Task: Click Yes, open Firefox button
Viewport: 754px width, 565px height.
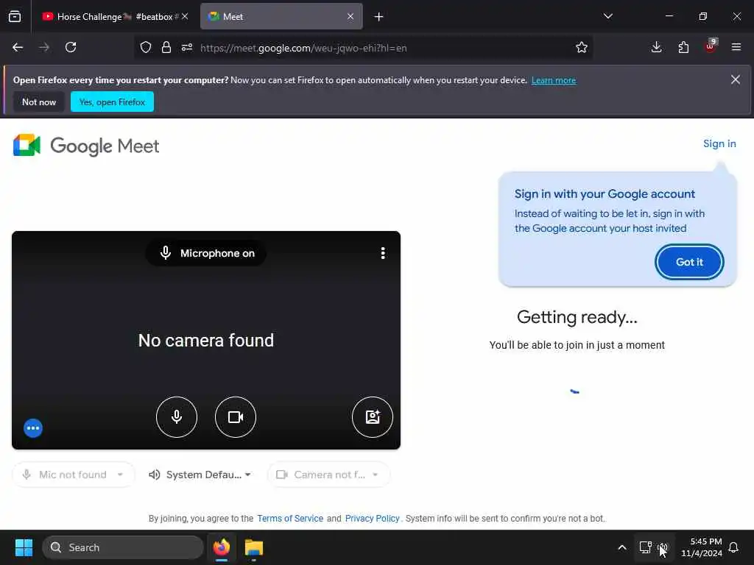Action: point(112,102)
